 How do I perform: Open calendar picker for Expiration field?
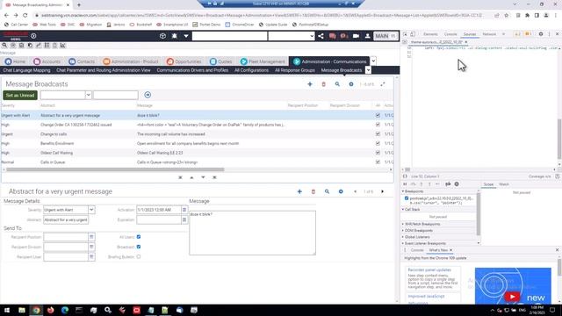click(x=184, y=219)
